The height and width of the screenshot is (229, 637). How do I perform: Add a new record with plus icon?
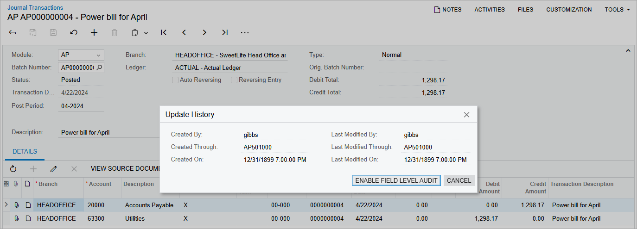coord(94,32)
